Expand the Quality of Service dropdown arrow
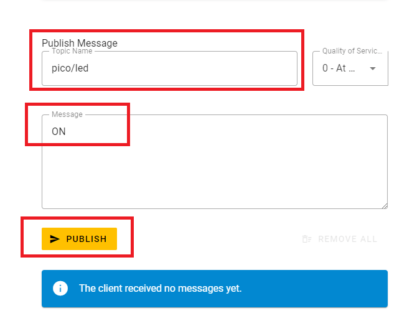 click(373, 68)
